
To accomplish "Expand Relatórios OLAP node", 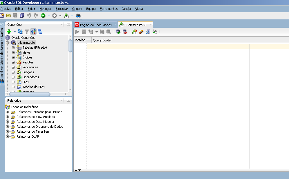I will [7, 136].
